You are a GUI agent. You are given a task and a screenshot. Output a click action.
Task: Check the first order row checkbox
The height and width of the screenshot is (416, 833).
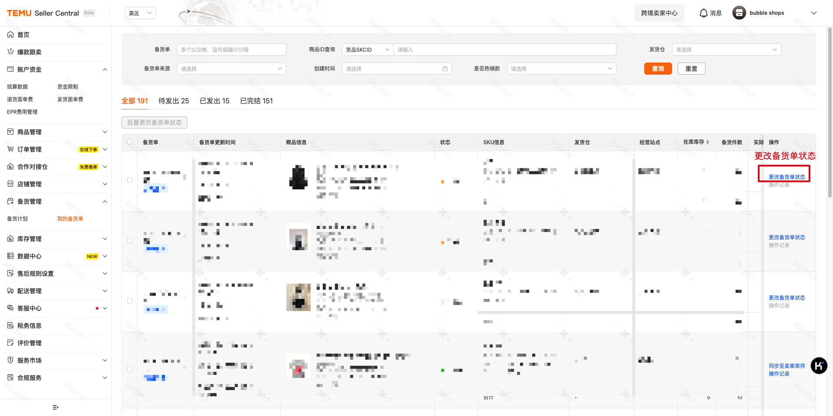tap(130, 180)
